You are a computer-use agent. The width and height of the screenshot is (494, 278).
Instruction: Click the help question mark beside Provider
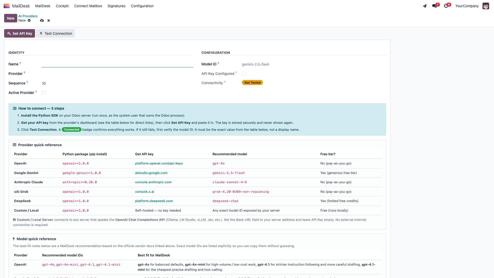24,73
